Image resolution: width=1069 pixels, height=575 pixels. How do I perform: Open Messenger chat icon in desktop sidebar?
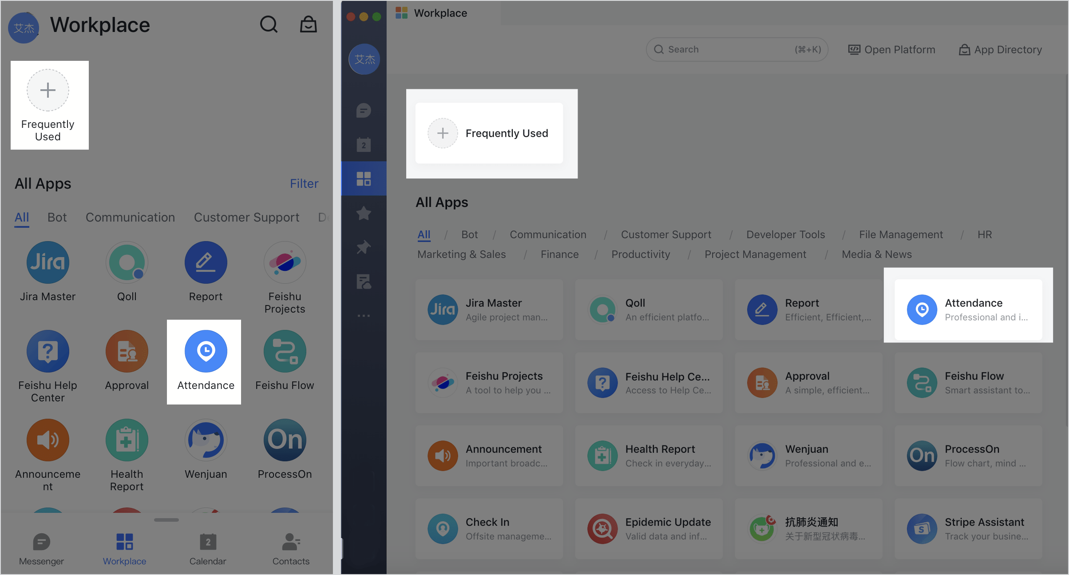[364, 110]
